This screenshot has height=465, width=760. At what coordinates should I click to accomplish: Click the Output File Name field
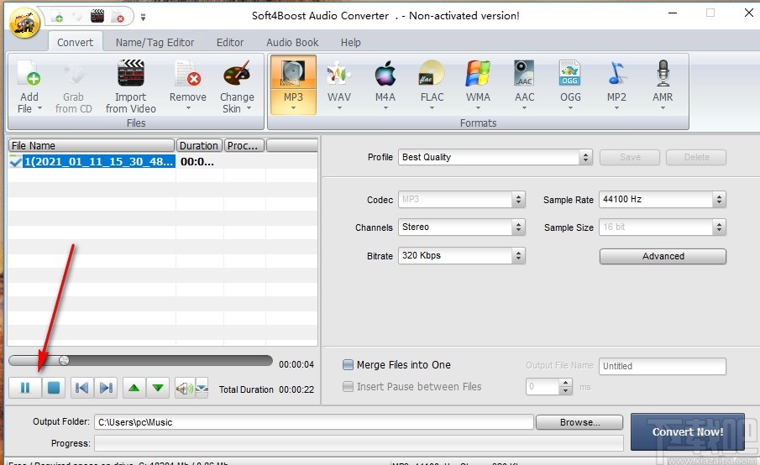(663, 366)
